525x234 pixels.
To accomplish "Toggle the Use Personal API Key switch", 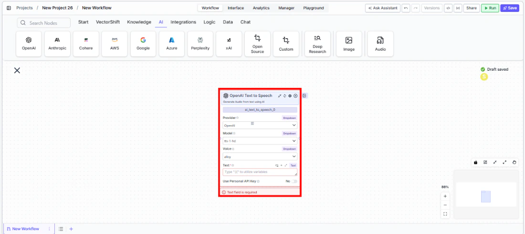I will [x=294, y=181].
